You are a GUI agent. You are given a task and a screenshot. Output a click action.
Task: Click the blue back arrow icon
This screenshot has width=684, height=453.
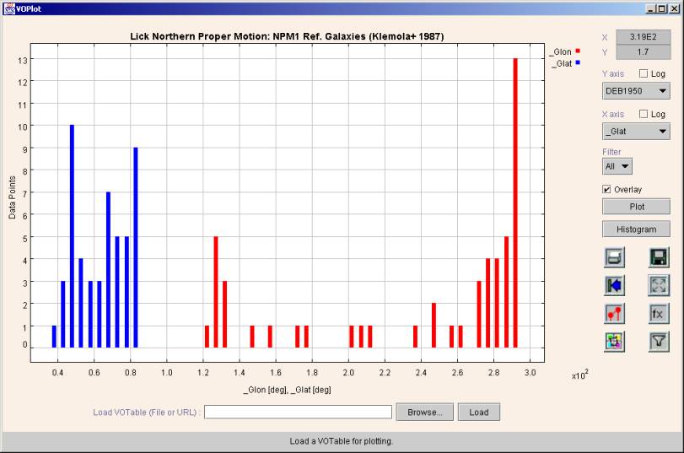[x=614, y=285]
